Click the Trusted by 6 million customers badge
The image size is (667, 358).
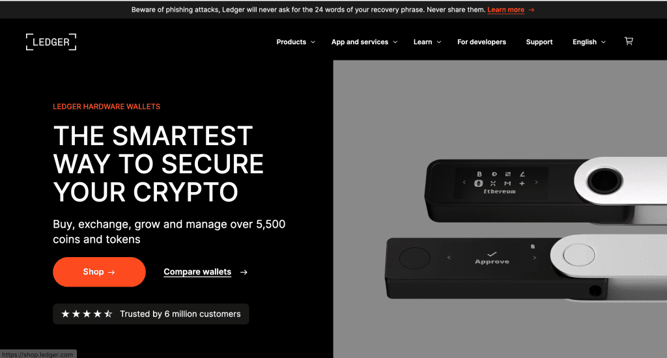click(151, 314)
